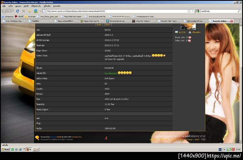Screen dimensions: 243x160
Task: Open the fourth menu bar item
Action: [26, 6]
